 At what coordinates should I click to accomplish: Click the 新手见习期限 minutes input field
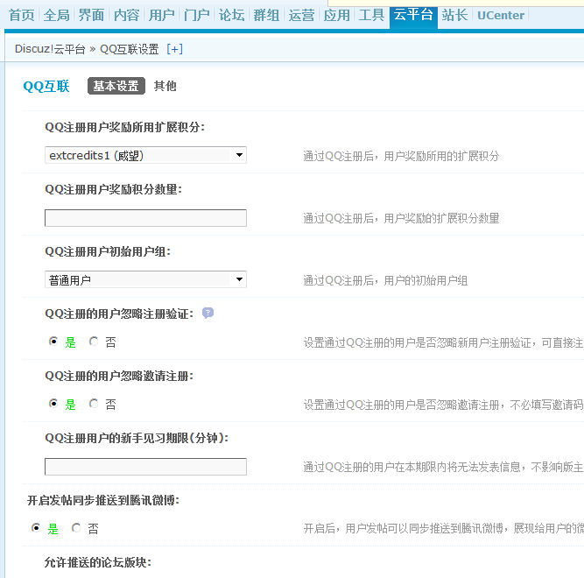(145, 467)
